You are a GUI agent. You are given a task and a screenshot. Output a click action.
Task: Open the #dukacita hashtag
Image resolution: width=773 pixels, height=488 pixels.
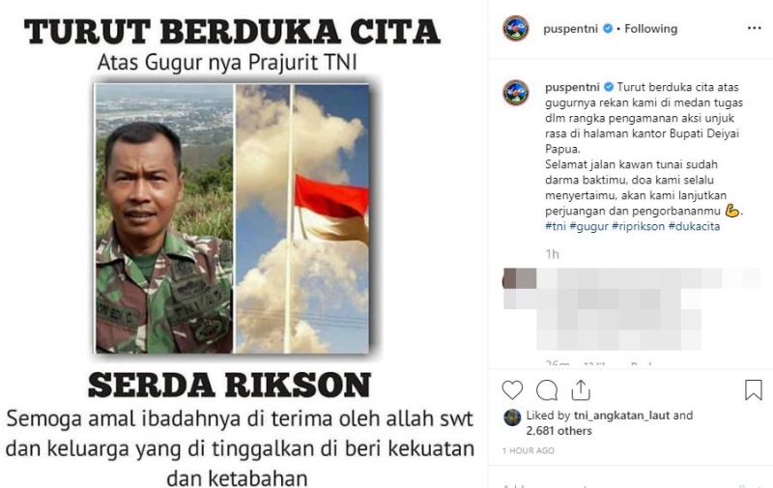(694, 226)
